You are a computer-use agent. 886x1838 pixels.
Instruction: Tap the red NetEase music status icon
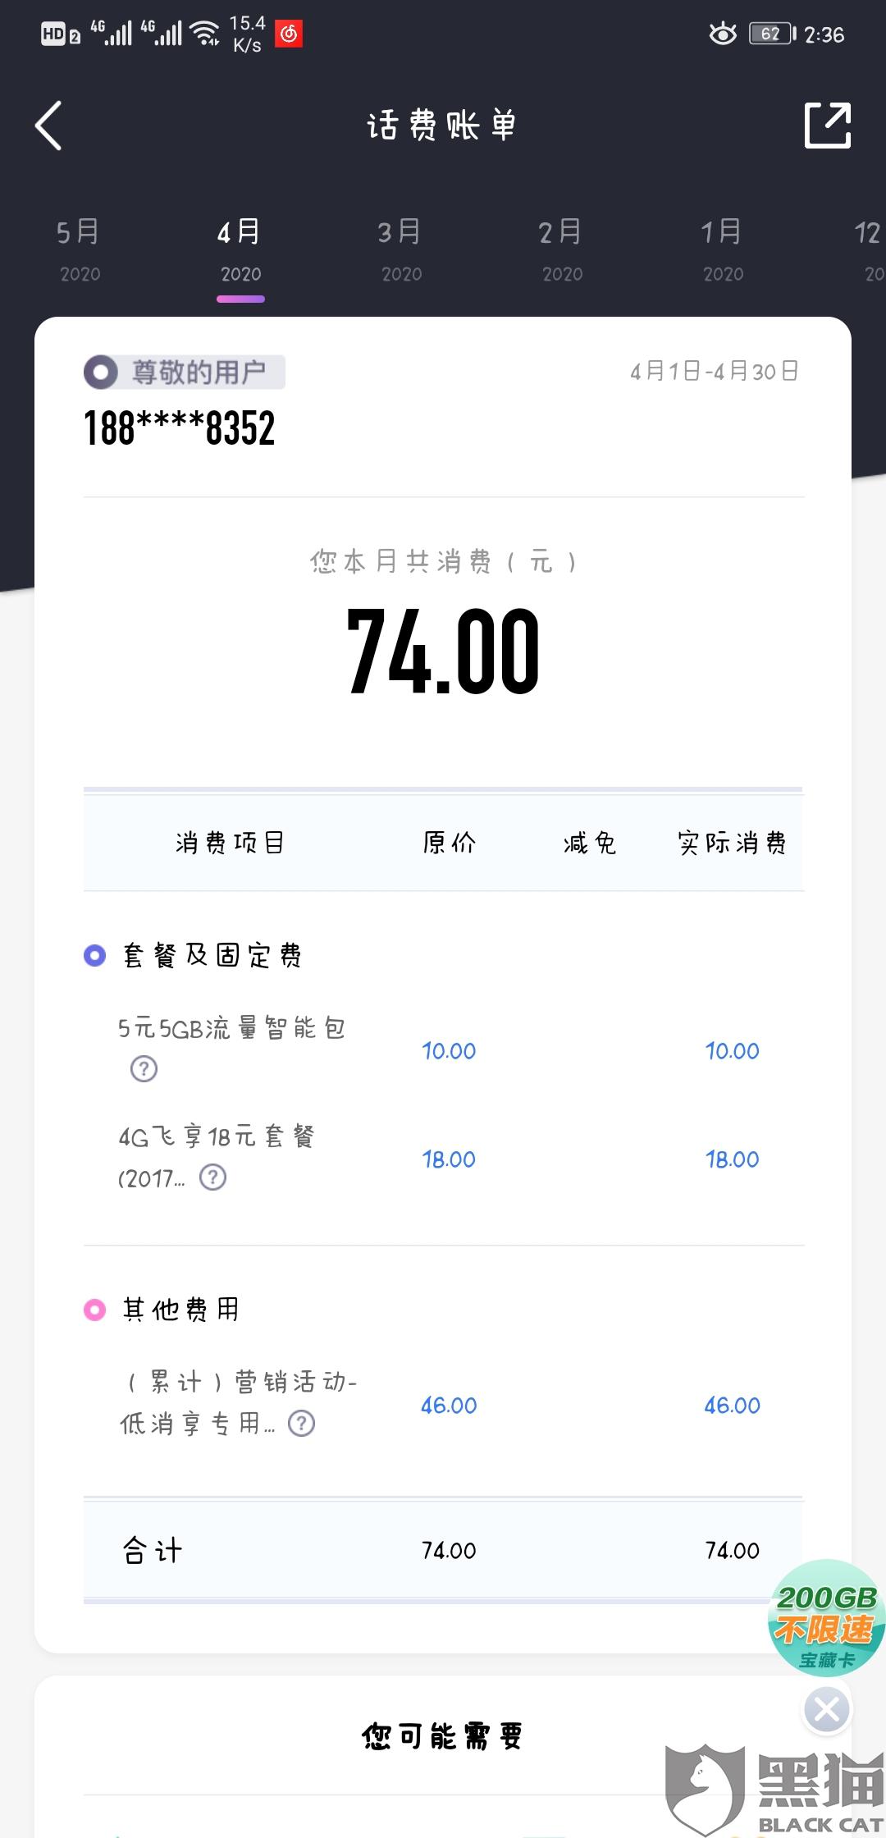[288, 34]
